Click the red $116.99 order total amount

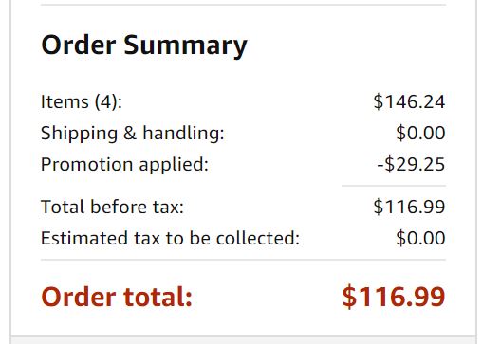pos(394,297)
